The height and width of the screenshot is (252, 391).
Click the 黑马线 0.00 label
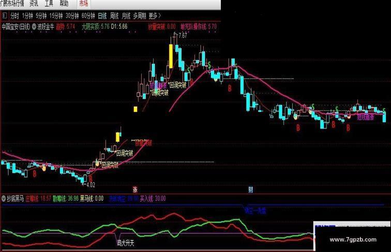pos(92,199)
